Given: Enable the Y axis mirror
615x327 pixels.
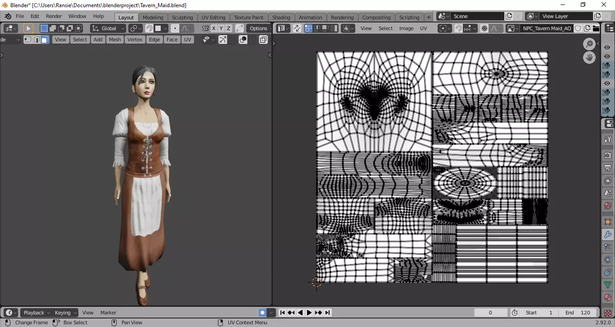Looking at the screenshot, I should (x=221, y=28).
